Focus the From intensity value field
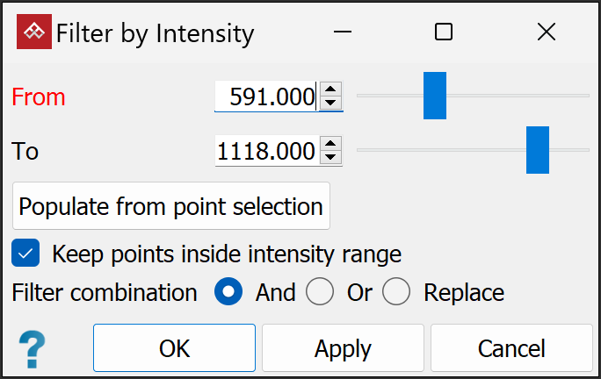 [x=265, y=97]
